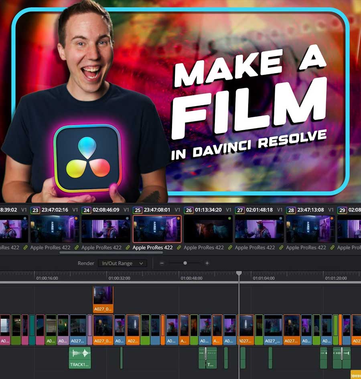Click the clip strip horizontal scrollbar
Viewport: 361px width, 379px height.
[x=111, y=252]
